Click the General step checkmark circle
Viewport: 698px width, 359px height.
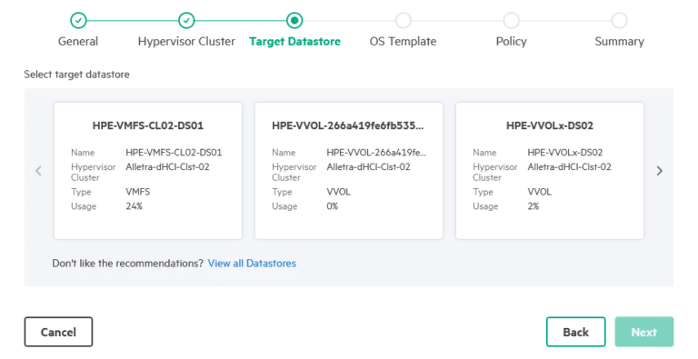(x=78, y=20)
